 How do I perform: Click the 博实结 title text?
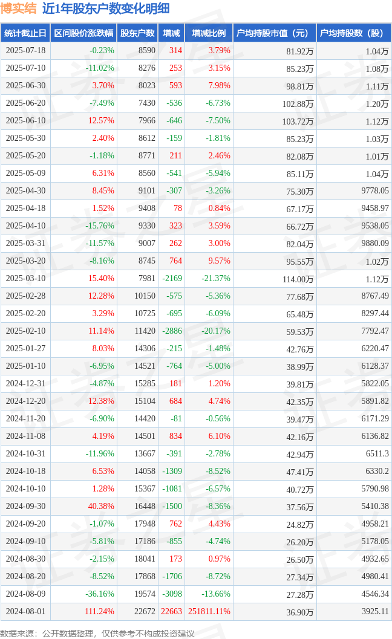point(19,8)
